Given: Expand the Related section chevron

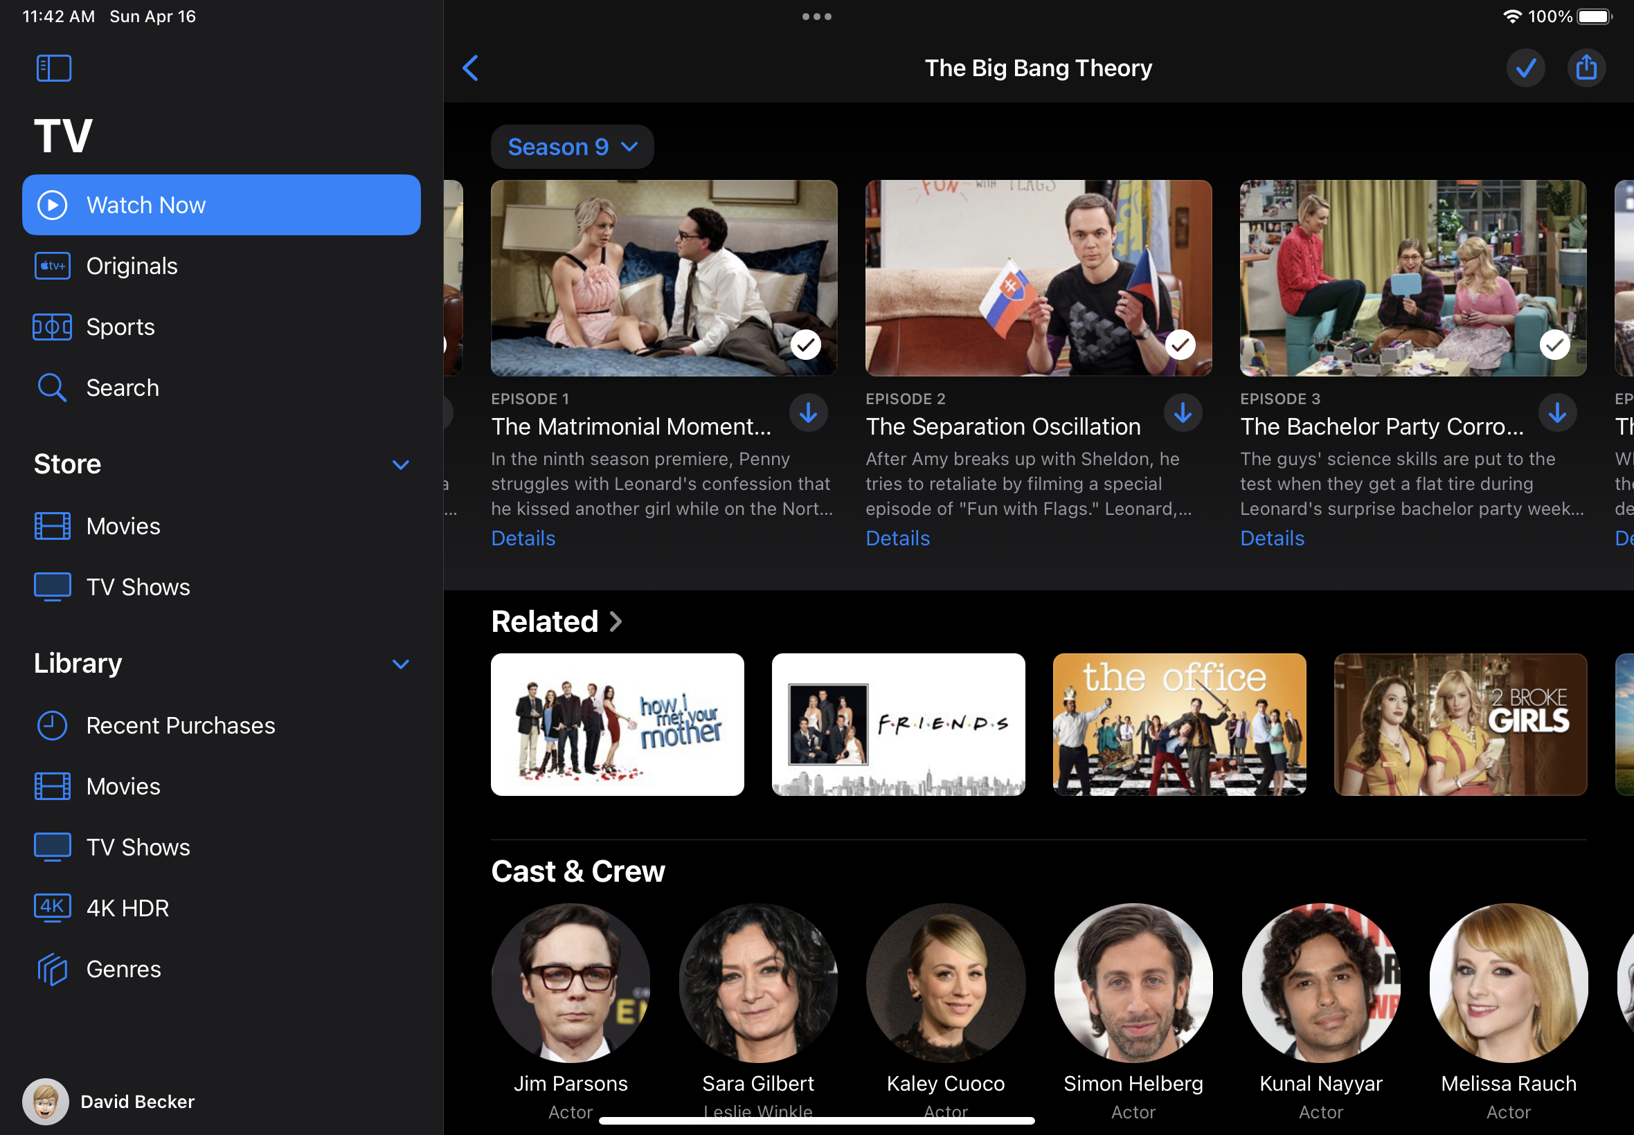Looking at the screenshot, I should point(616,621).
